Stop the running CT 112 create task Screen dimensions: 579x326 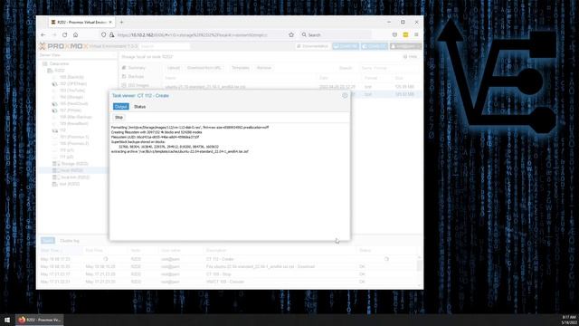[119, 117]
